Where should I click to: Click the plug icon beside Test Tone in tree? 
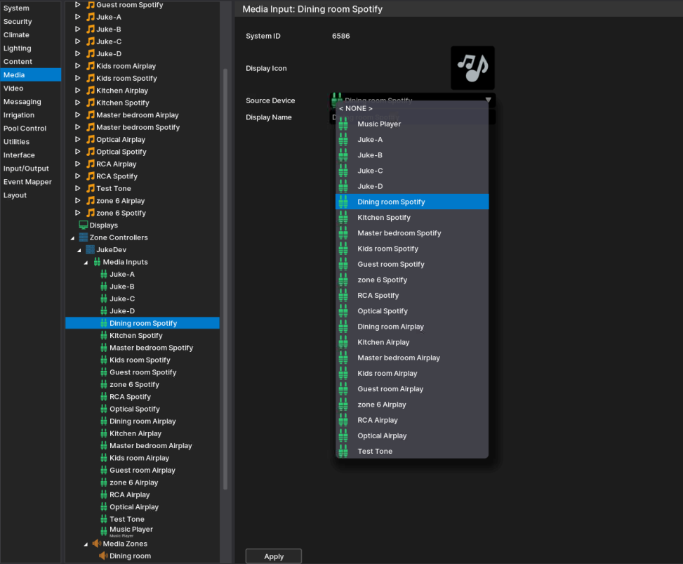[x=104, y=519]
